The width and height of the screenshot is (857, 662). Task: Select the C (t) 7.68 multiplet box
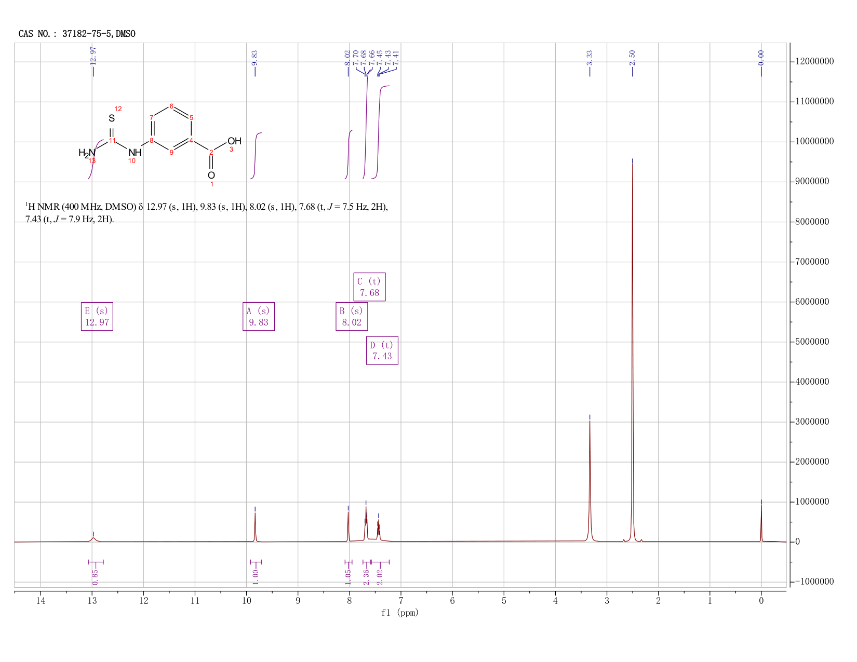tap(369, 287)
